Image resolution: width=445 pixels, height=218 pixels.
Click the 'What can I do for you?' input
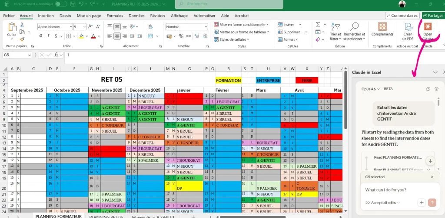391,190
